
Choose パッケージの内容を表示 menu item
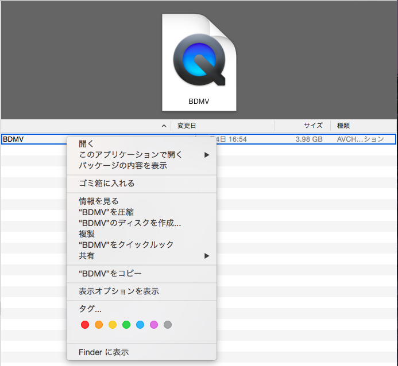pyautogui.click(x=122, y=166)
